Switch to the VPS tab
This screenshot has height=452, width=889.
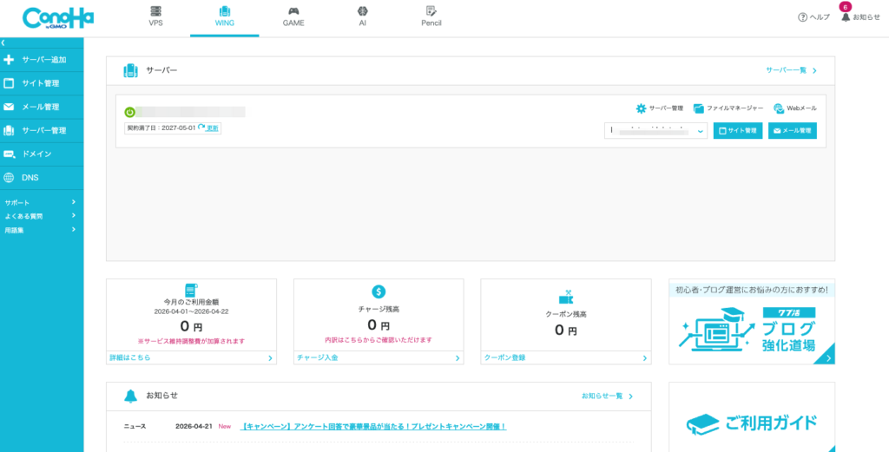155,17
